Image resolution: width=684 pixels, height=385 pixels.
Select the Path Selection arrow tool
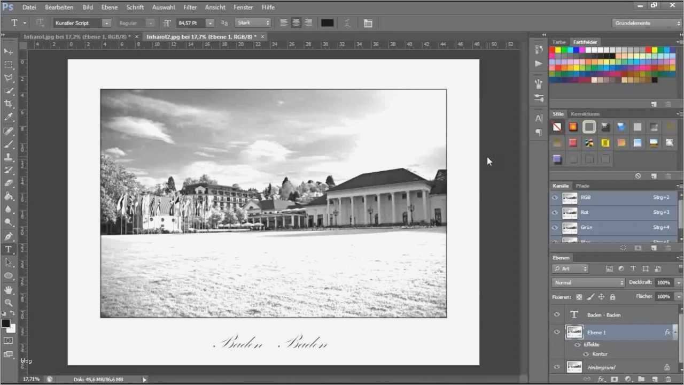click(x=9, y=263)
